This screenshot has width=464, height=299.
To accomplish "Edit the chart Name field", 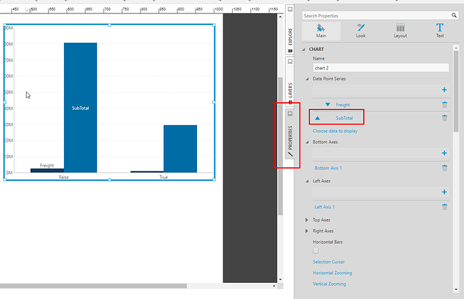I will [381, 68].
